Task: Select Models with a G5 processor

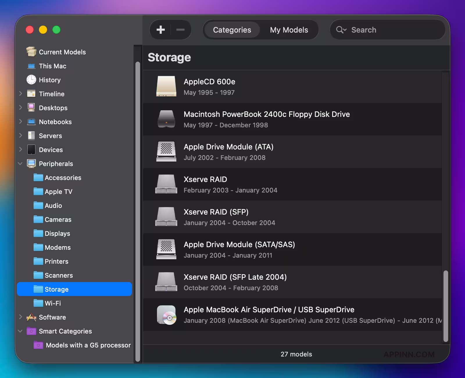Action: point(88,345)
